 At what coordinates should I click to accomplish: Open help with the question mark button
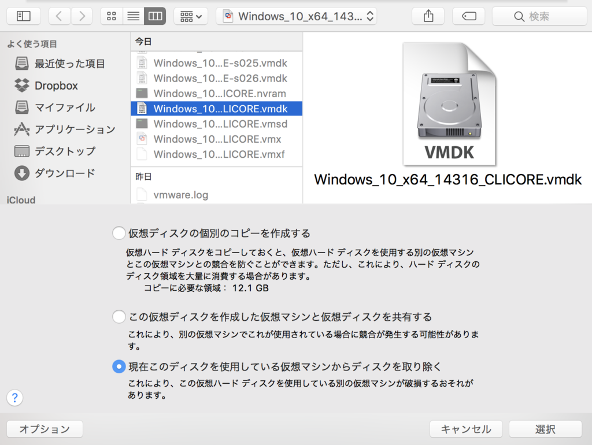click(x=14, y=398)
